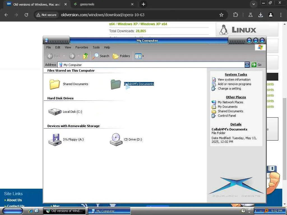Select the CD Drive (D:) icon
This screenshot has width=287, height=215.
coord(116,139)
